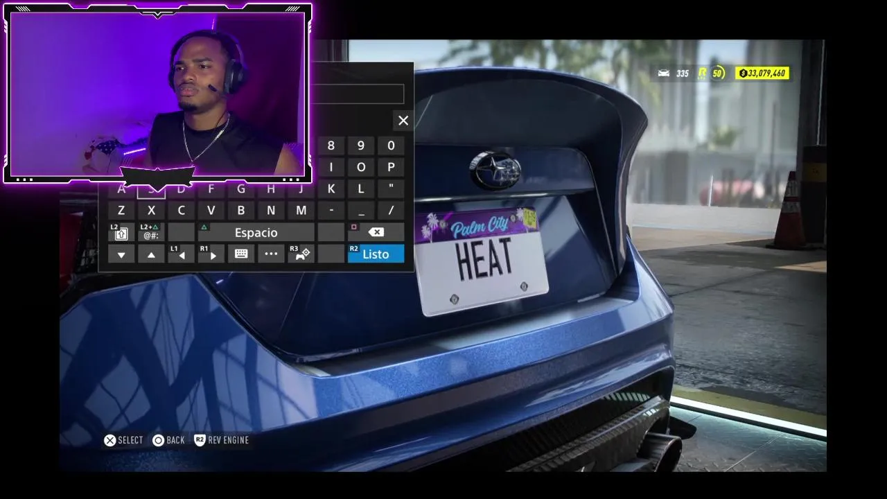887x499 pixels.
Task: Select the letter V key
Action: tap(211, 211)
